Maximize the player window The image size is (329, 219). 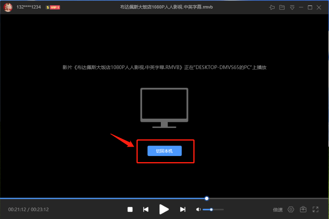tap(310, 7)
